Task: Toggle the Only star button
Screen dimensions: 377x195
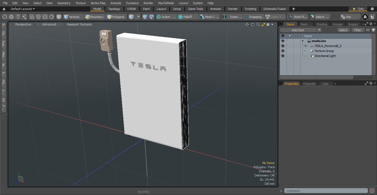Action: (x=358, y=9)
